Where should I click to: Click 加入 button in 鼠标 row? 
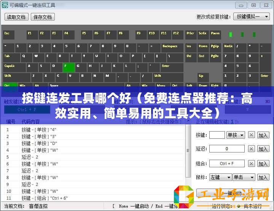pos(263,178)
